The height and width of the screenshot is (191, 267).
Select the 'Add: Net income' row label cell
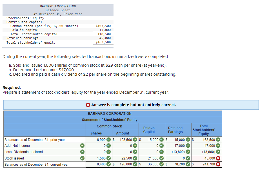pyautogui.click(x=44, y=146)
